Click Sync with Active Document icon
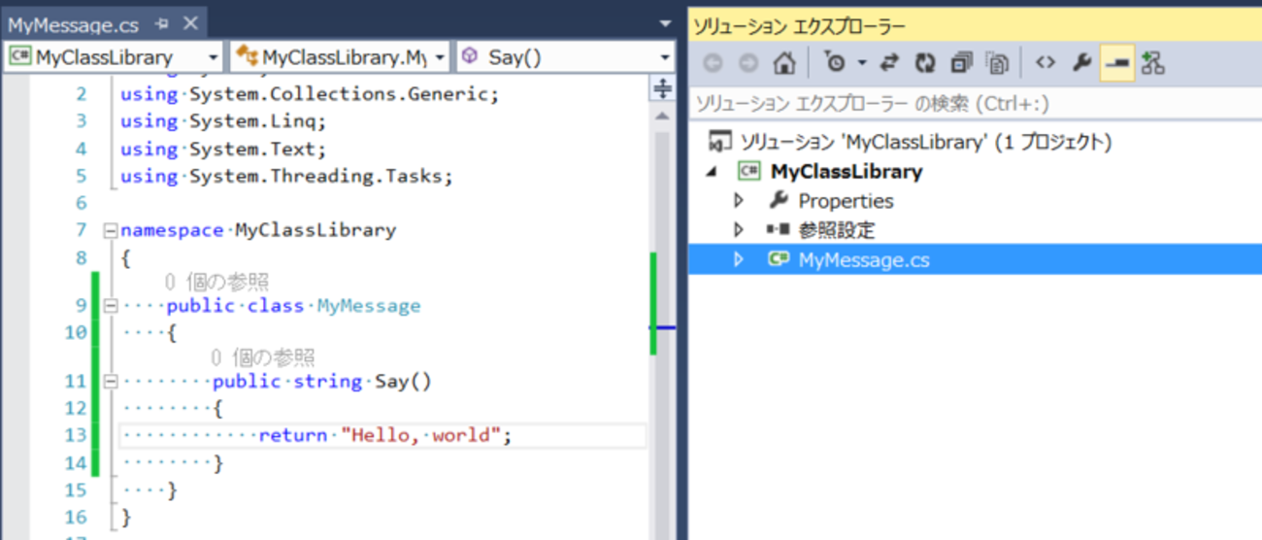Viewport: 1262px width, 540px height. point(889,64)
